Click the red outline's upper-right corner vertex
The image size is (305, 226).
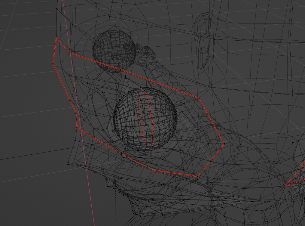[x=199, y=98]
